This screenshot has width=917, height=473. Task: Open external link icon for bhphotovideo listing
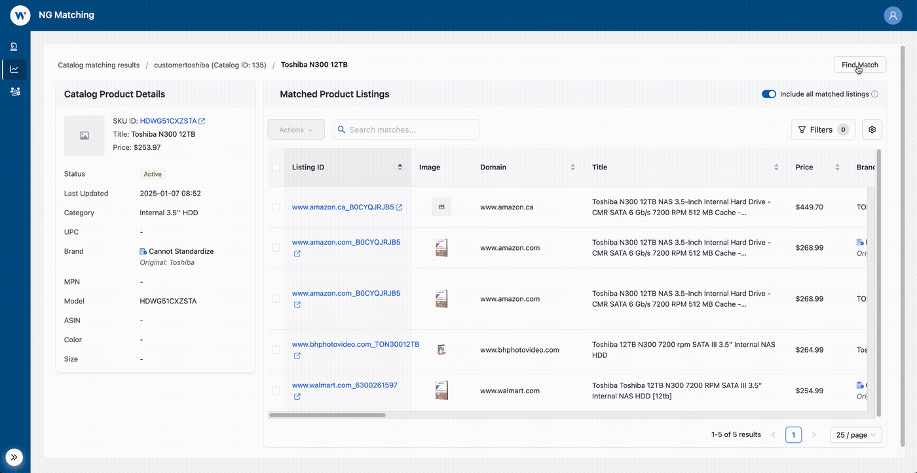[297, 356]
